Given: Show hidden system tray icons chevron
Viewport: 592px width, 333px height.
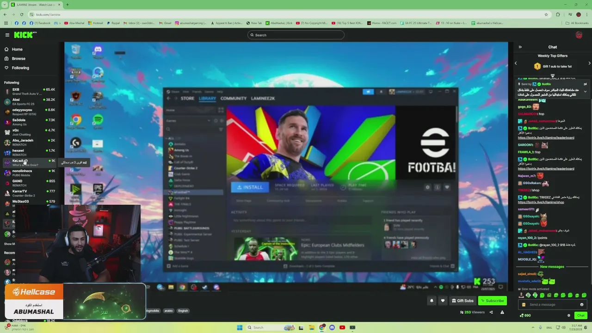Looking at the screenshot, I should (532, 327).
